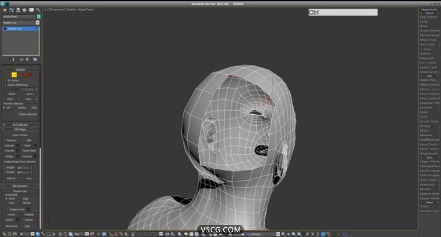This screenshot has height=237, width=441.
Task: Toggle the Ignore Backfacing checkbox
Action: tap(6, 85)
